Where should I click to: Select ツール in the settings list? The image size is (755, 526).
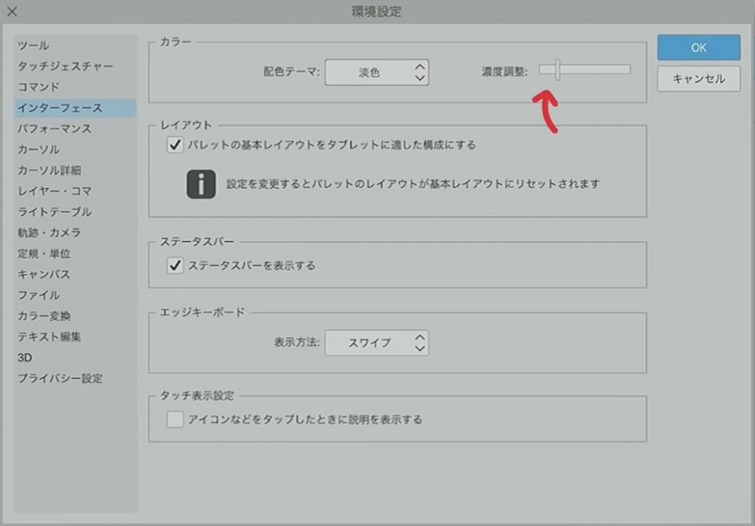tap(34, 46)
